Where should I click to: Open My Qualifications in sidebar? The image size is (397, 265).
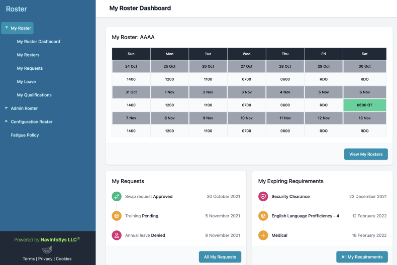(34, 95)
